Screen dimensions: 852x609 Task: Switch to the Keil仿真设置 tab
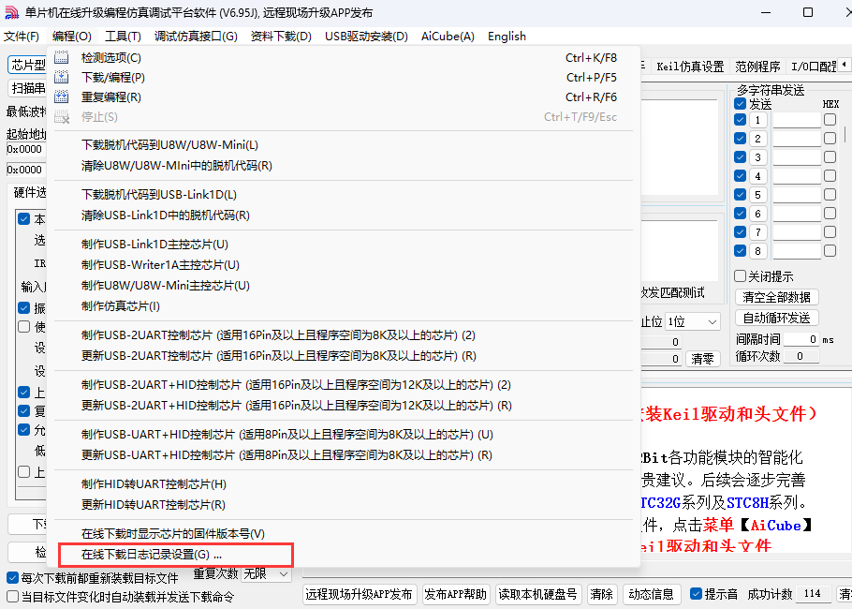[690, 67]
